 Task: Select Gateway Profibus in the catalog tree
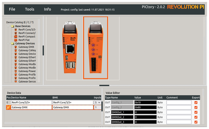tap(27, 75)
